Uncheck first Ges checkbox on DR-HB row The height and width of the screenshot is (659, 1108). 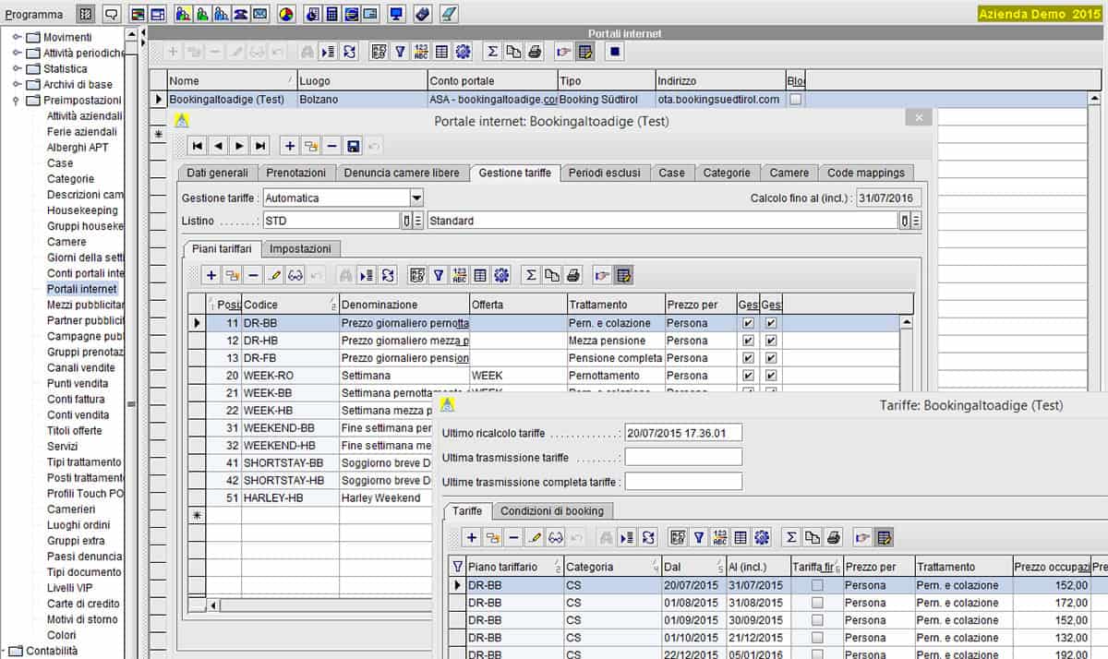(748, 341)
